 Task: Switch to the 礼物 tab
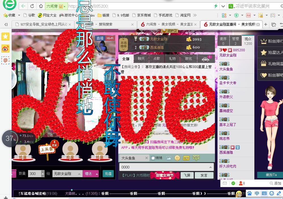point(172,59)
